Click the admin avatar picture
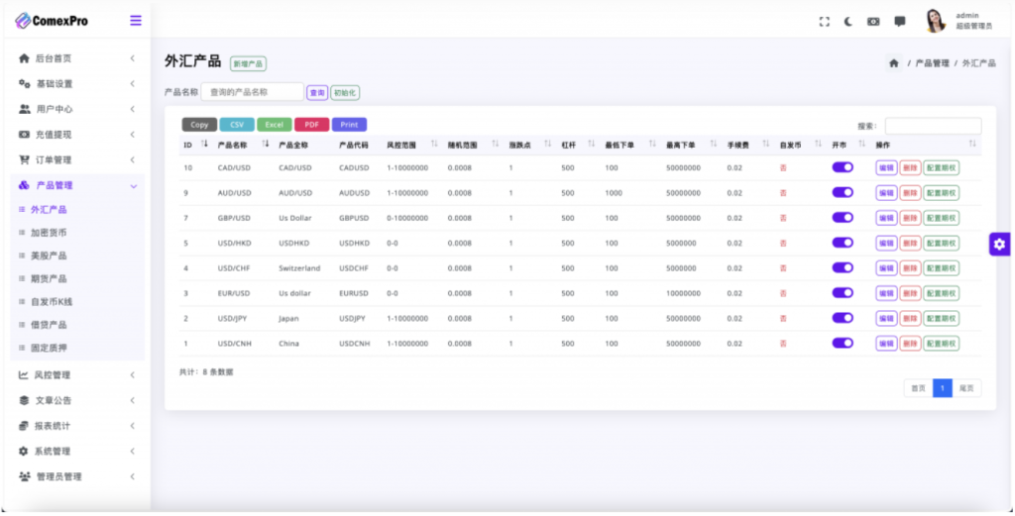 click(x=934, y=21)
